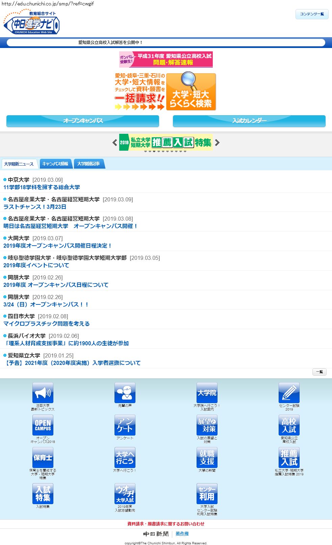Click the 一覧 button below the news list

[x=320, y=372]
